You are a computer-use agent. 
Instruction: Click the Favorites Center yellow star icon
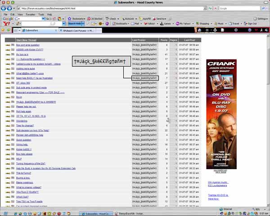click(x=3, y=30)
